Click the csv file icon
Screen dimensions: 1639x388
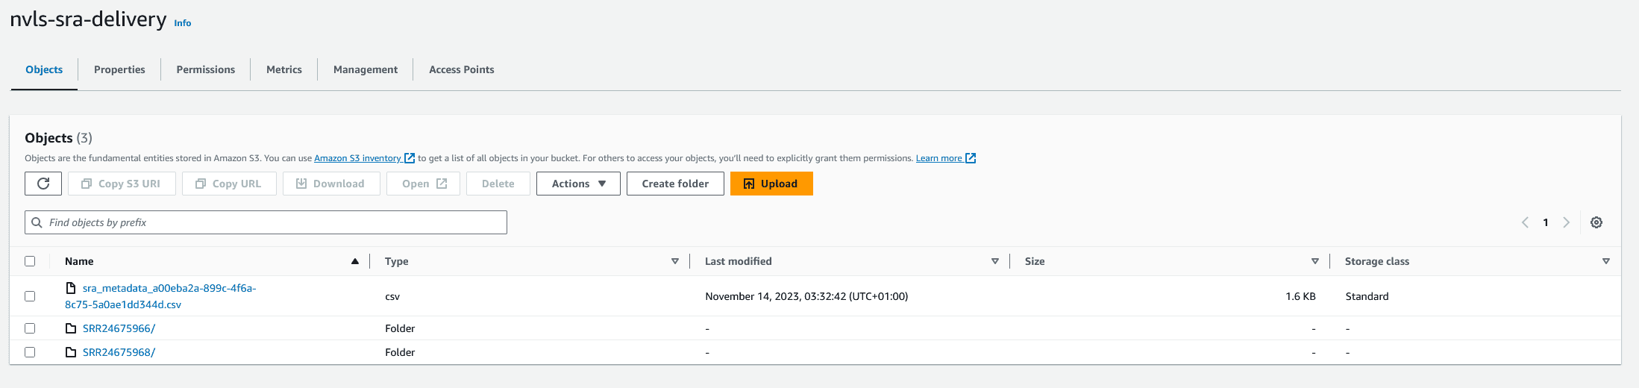pyautogui.click(x=71, y=288)
